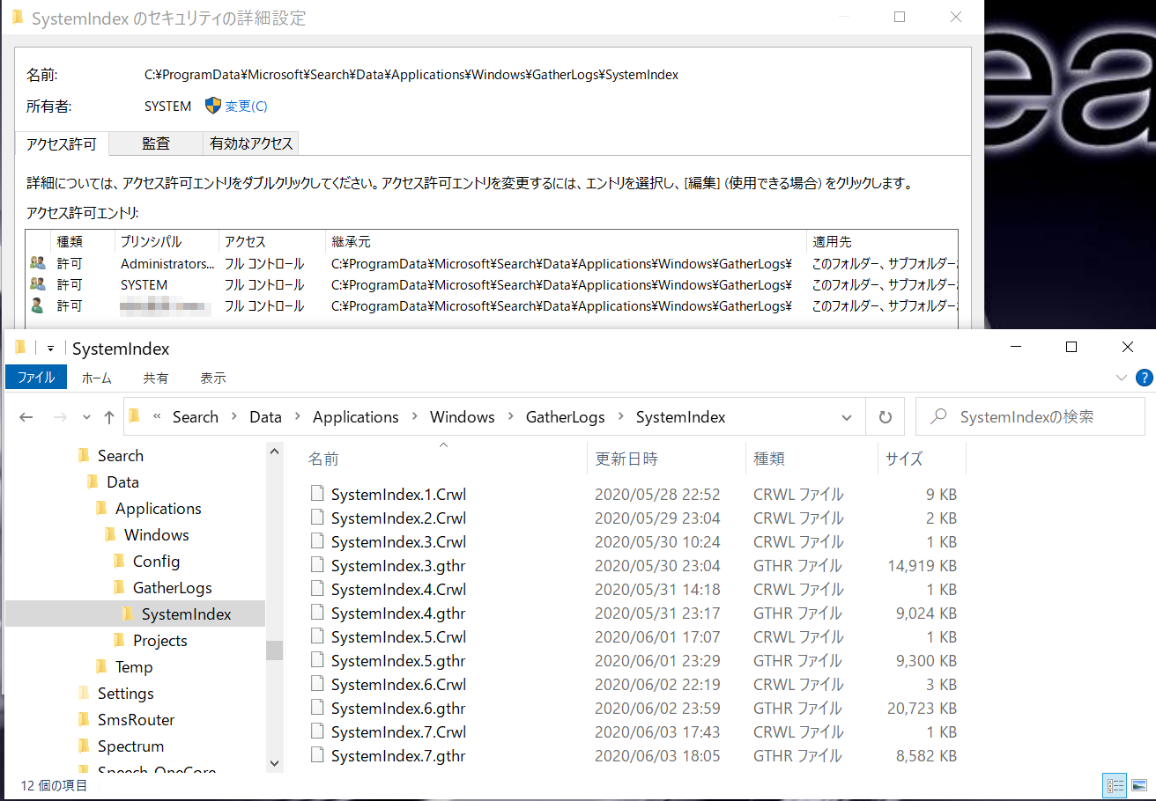Click the file icon of SystemIndex.3.gthr
Screen dimensions: 1156x801
(x=318, y=565)
